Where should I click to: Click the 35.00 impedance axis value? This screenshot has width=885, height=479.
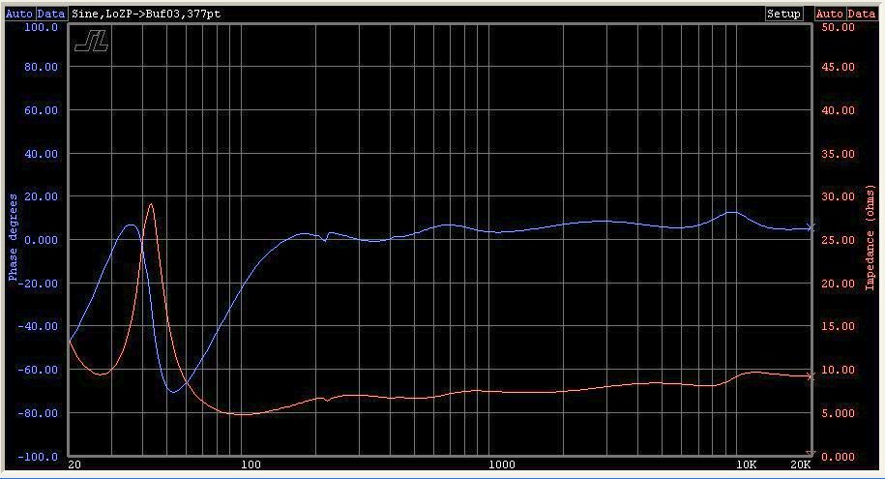coord(839,154)
